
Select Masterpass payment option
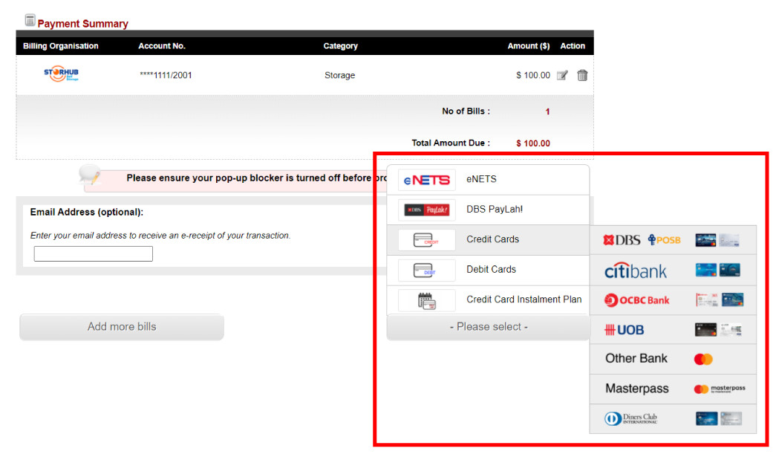tap(673, 389)
